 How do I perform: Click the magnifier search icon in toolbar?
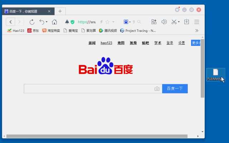(x=139, y=22)
